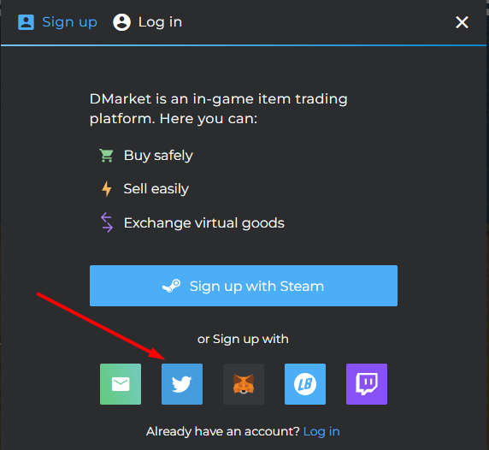Click the 'or Sign up with' text
The image size is (489, 450).
(243, 340)
